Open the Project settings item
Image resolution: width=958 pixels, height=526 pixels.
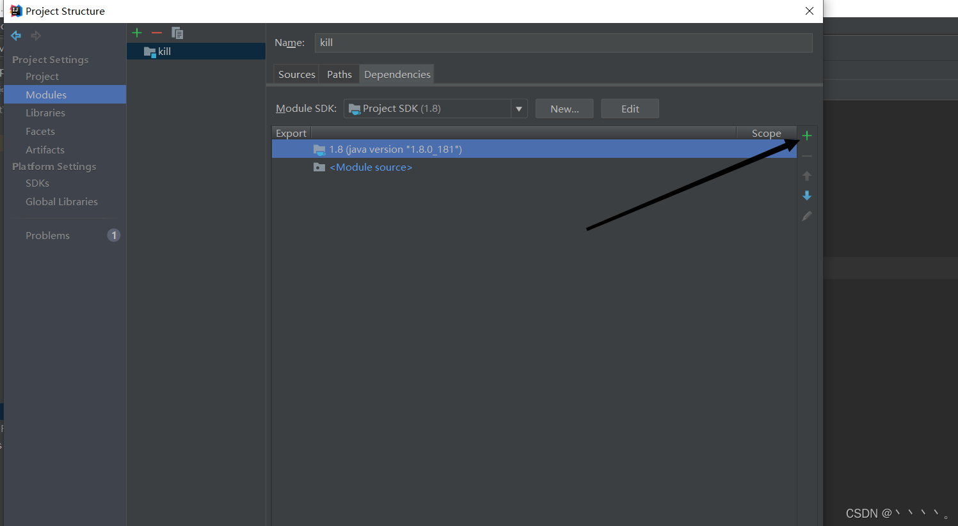pyautogui.click(x=42, y=76)
